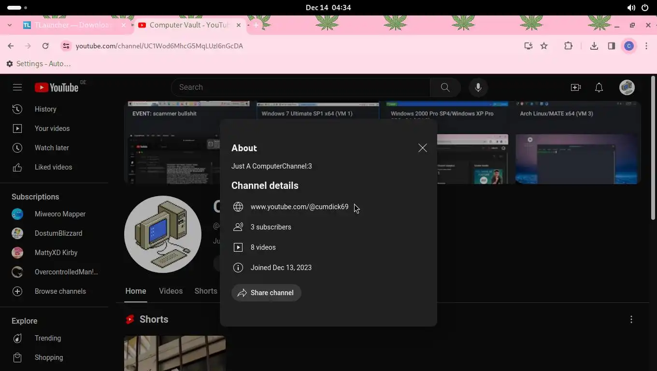Open the browser downloads icon
The image size is (657, 371).
click(x=594, y=46)
